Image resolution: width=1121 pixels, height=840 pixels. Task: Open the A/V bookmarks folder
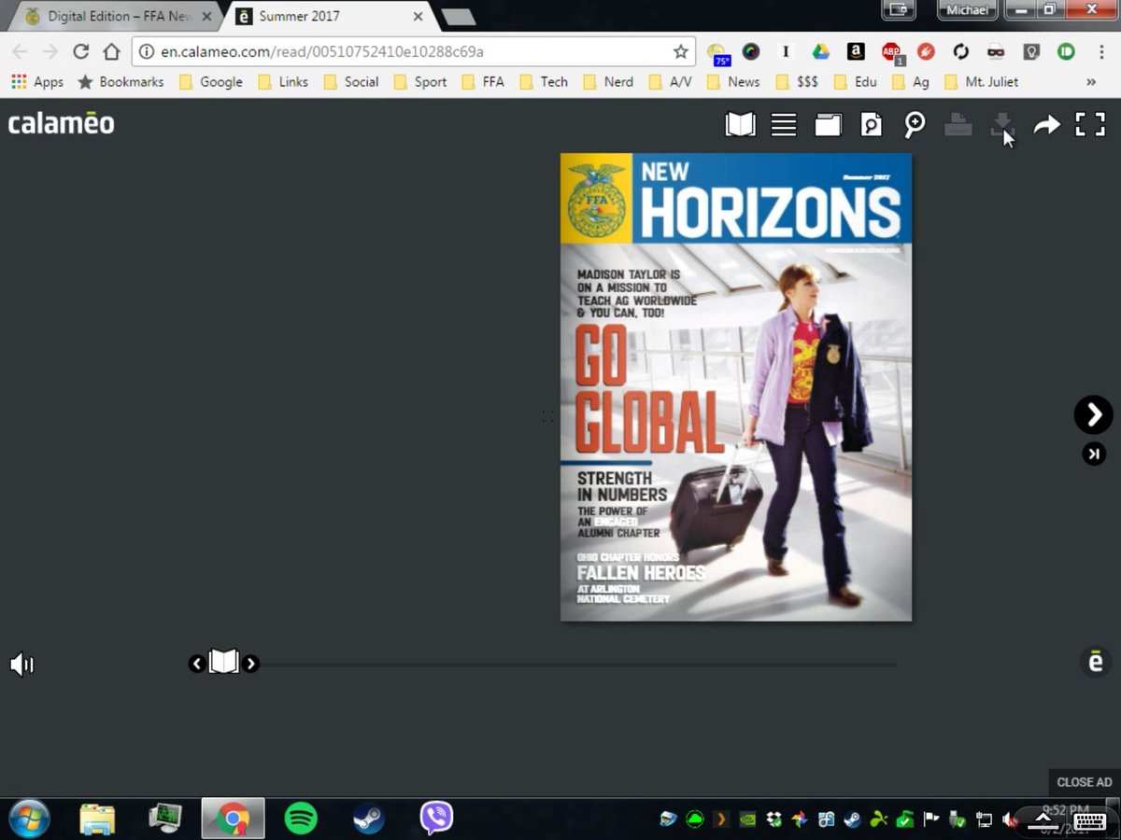point(671,82)
